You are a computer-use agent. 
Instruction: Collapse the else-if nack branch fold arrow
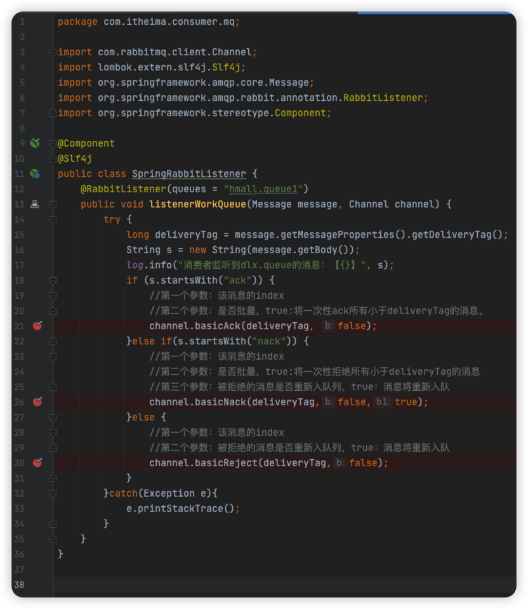pos(53,341)
